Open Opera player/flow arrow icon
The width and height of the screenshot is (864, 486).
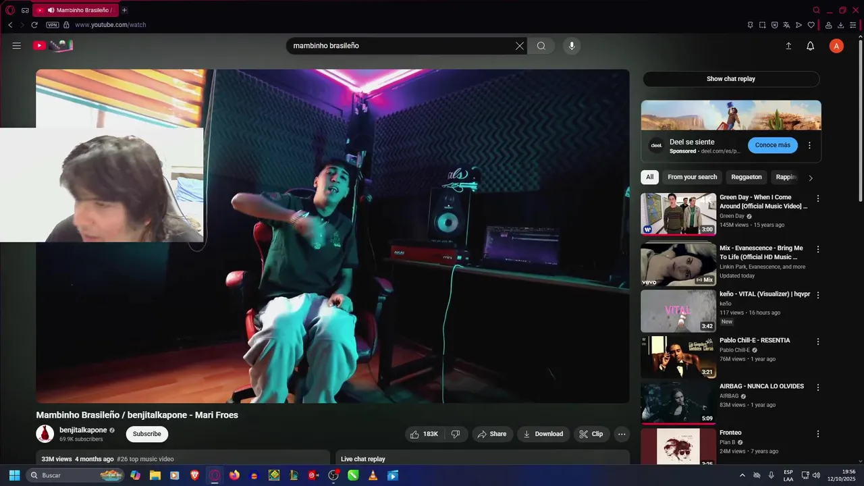799,25
